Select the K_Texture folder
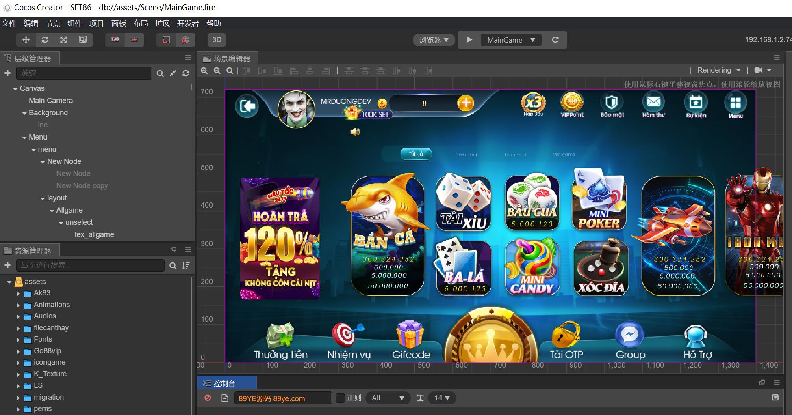Viewport: 792px width, 415px height. (x=50, y=374)
